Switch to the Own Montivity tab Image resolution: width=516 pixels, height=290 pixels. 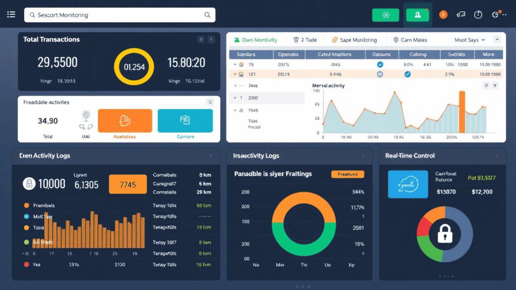(255, 40)
